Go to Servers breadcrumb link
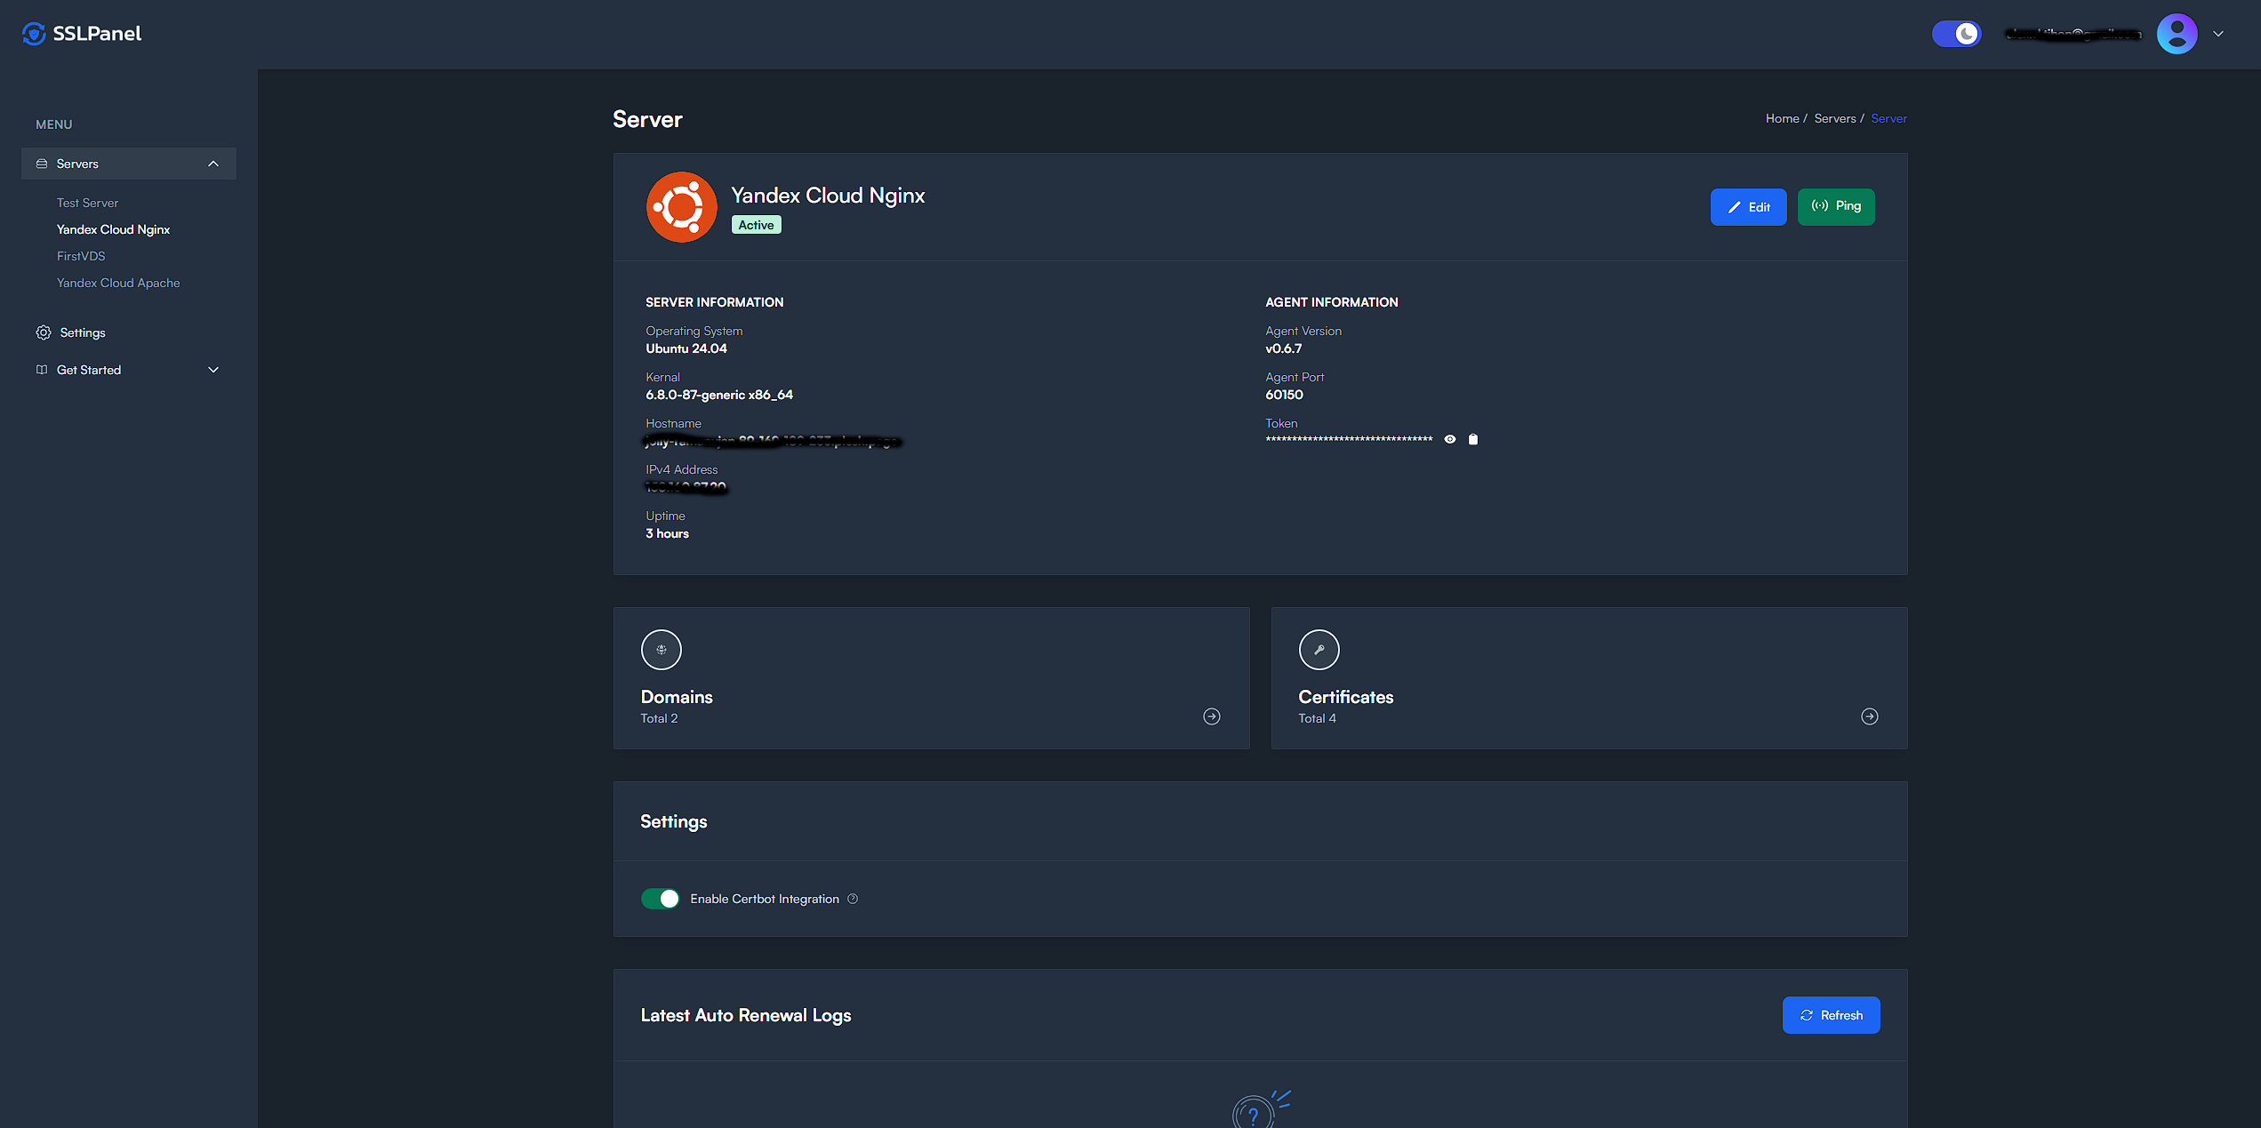2261x1128 pixels. 1834,118
